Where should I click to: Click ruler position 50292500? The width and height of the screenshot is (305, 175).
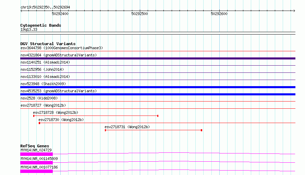(x=140, y=14)
